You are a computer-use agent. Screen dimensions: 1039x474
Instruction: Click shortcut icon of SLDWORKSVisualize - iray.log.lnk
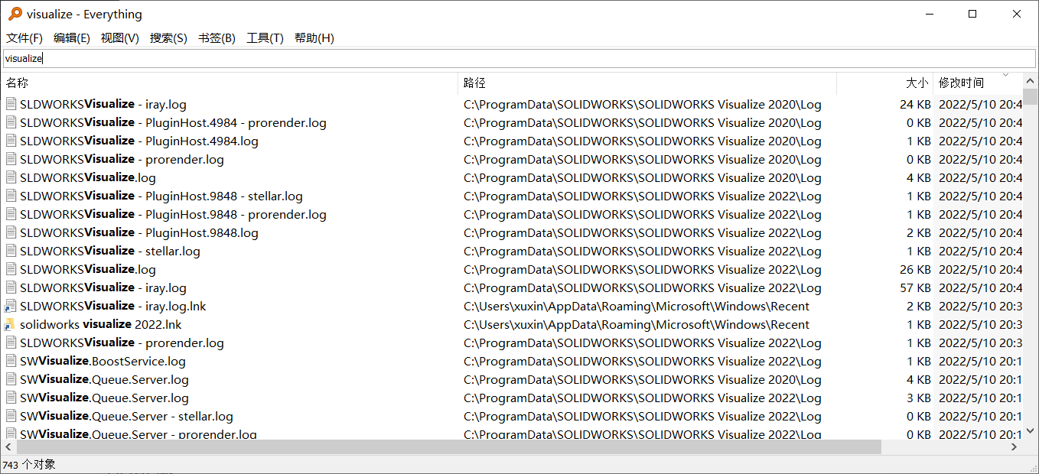pos(11,306)
